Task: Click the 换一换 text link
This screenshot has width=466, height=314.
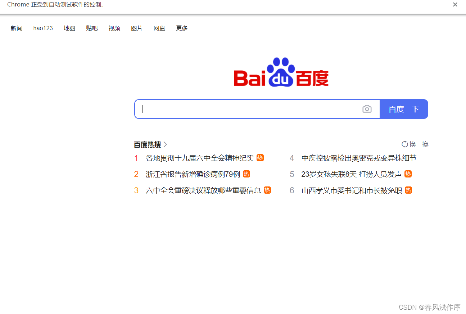Action: point(419,144)
